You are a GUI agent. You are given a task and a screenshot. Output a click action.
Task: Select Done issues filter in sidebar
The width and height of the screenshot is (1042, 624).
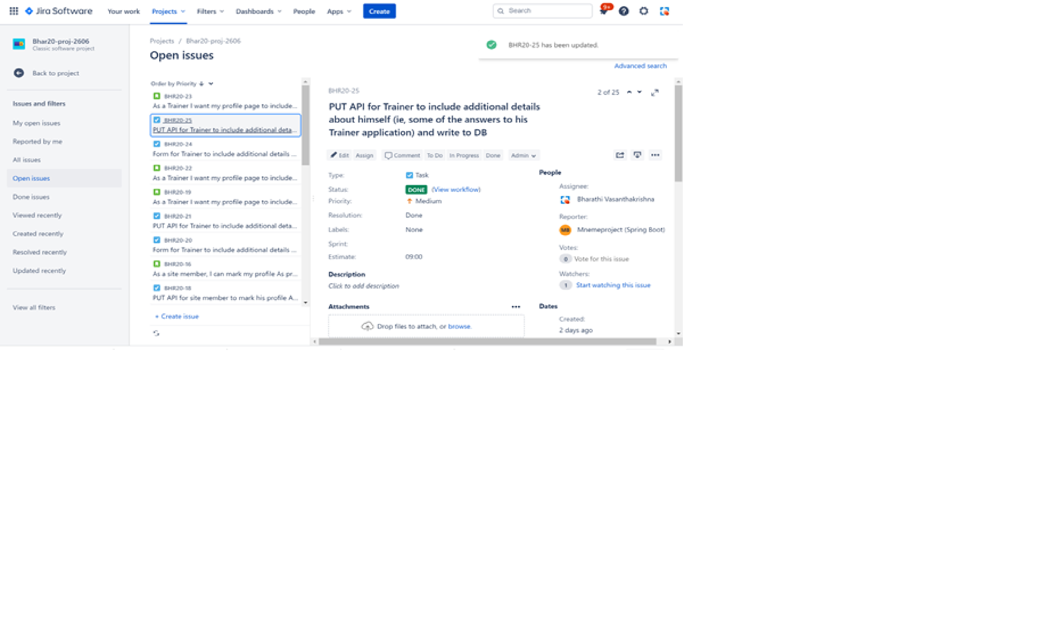[x=31, y=197]
